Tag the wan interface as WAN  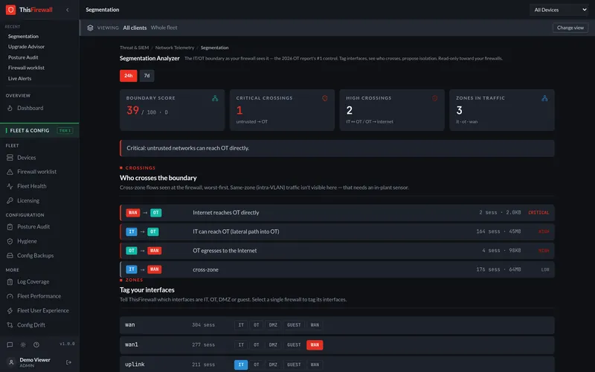pos(315,325)
